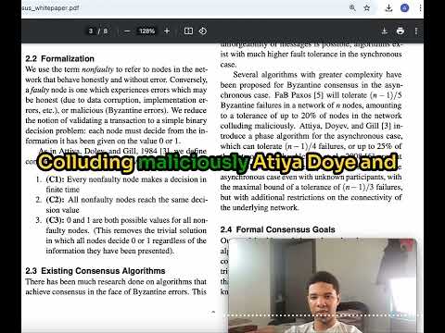Open PDF viewer more actions menu
445x333 pixels.
pyautogui.click(x=416, y=31)
